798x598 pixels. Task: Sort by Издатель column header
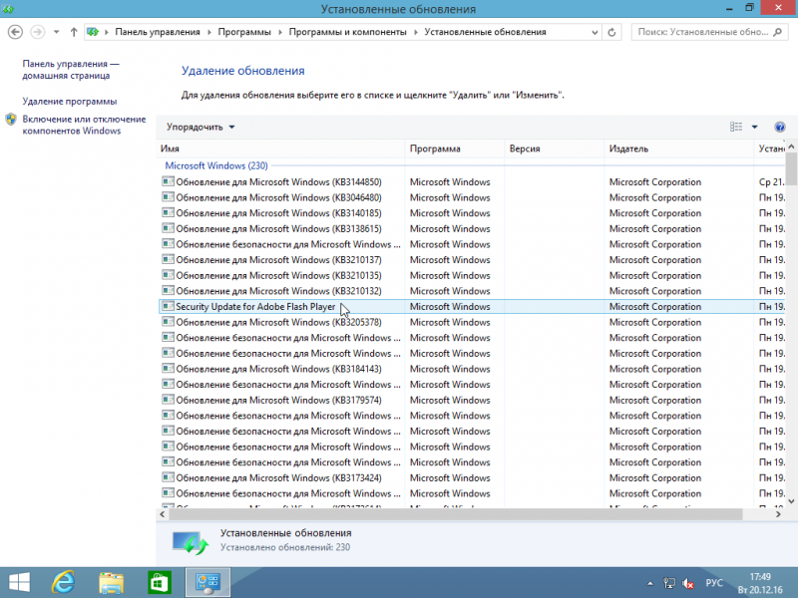pyautogui.click(x=678, y=149)
